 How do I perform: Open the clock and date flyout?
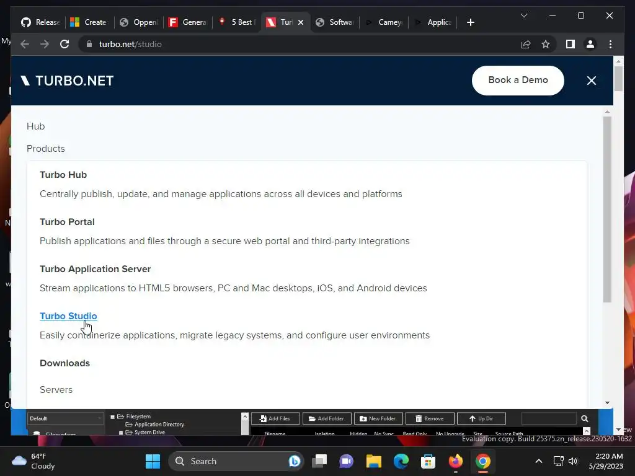[606, 461]
